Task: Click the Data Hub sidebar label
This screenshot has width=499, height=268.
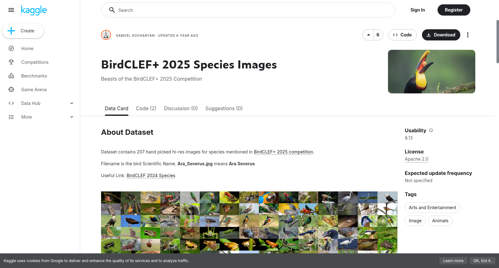Action: (31, 103)
